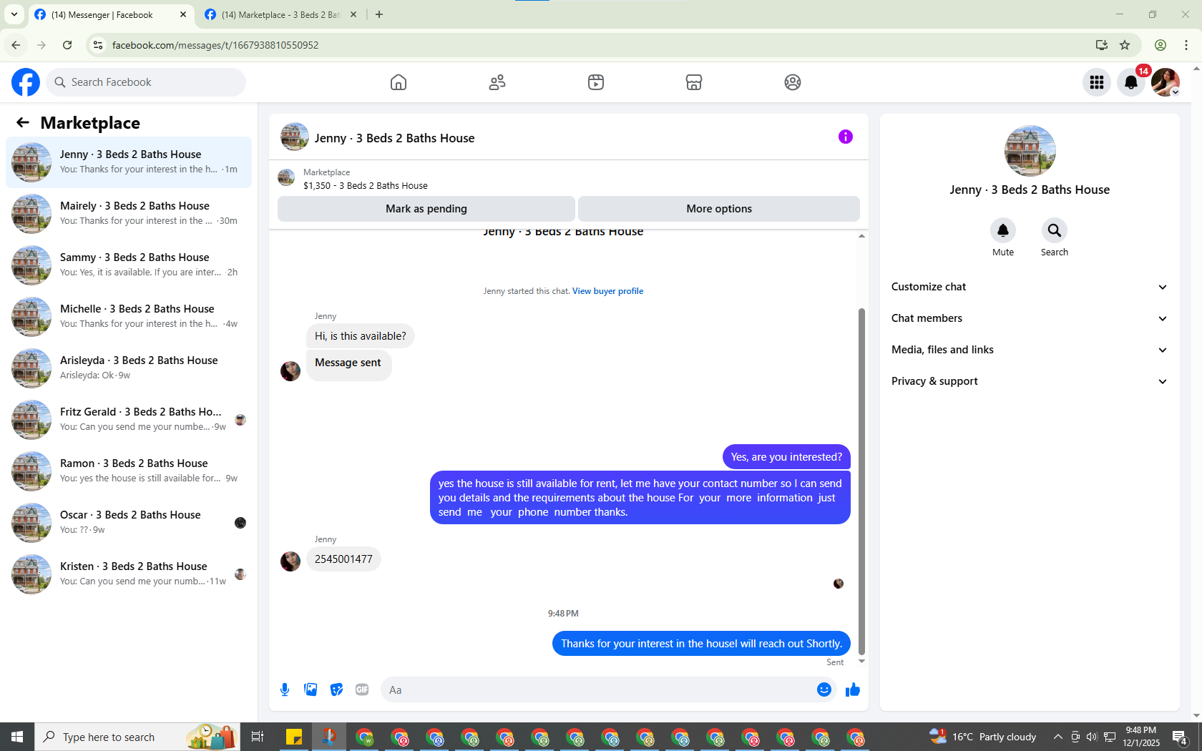Open conversation information icon
The width and height of the screenshot is (1202, 751).
click(x=846, y=137)
